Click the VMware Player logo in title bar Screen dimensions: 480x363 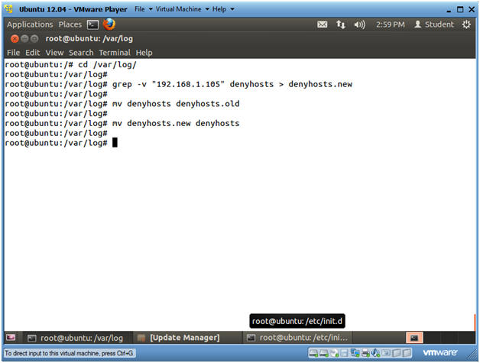(x=9, y=9)
